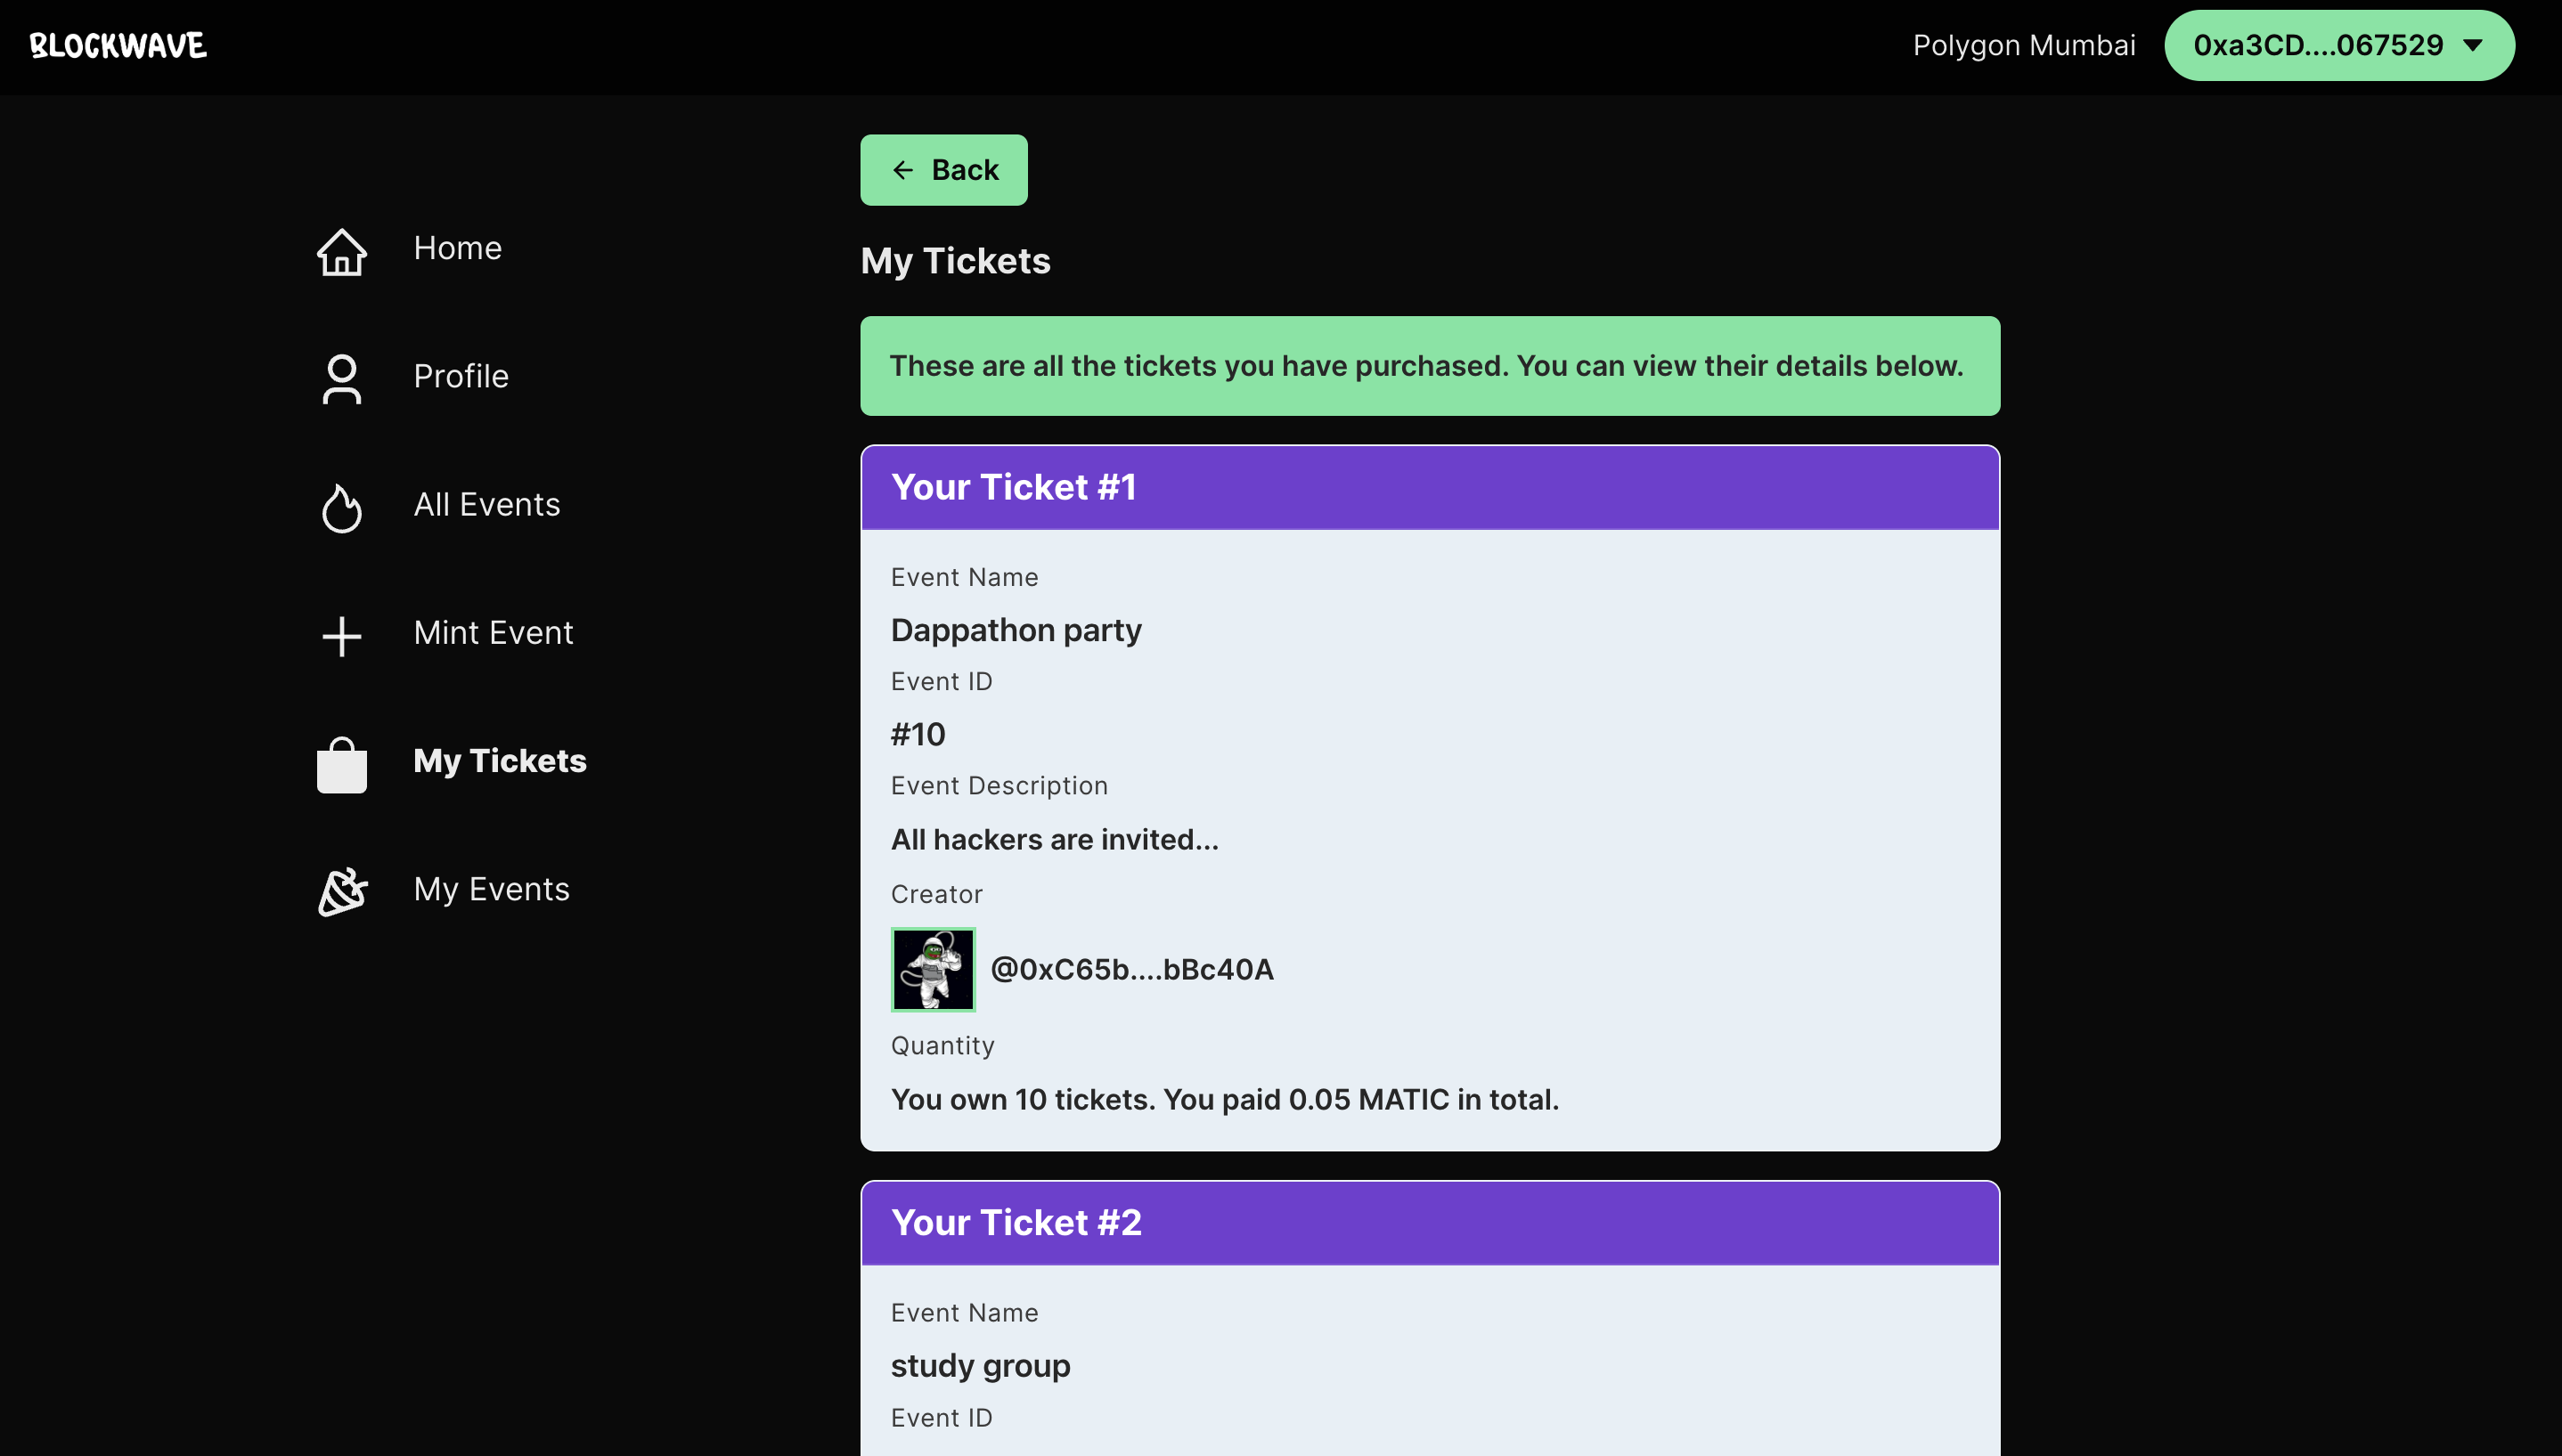
Task: Click the Your Ticket #1 header
Action: [x=1429, y=487]
